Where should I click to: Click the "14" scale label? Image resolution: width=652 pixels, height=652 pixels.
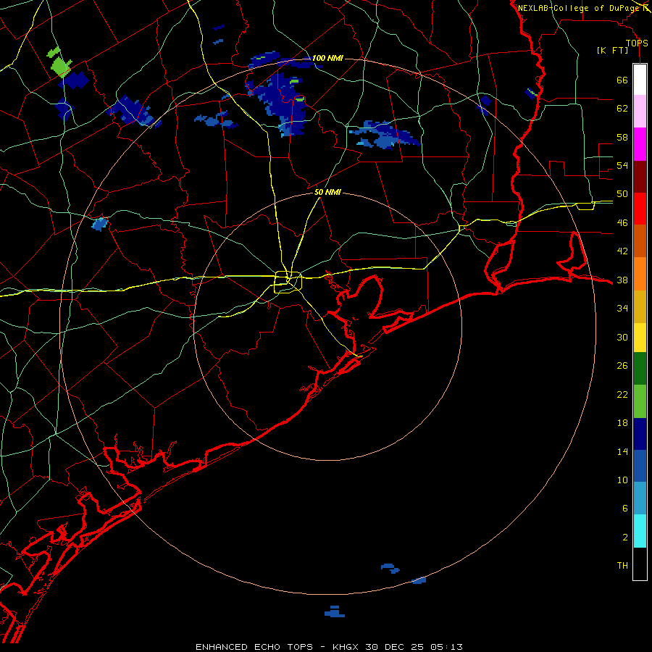pyautogui.click(x=622, y=452)
